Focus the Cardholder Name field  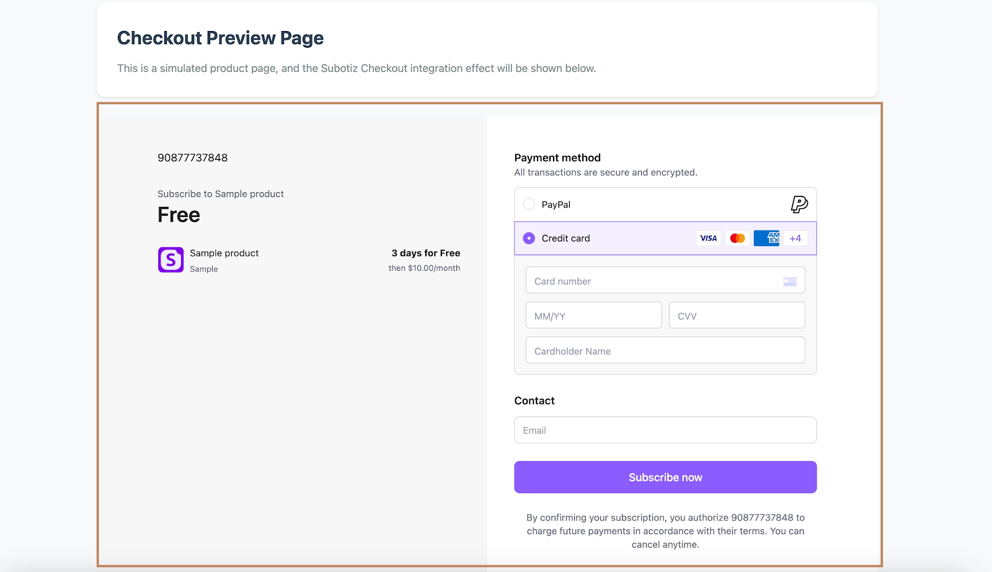click(665, 351)
